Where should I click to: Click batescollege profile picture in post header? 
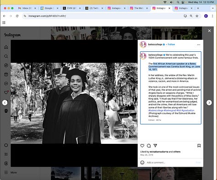(x=143, y=44)
